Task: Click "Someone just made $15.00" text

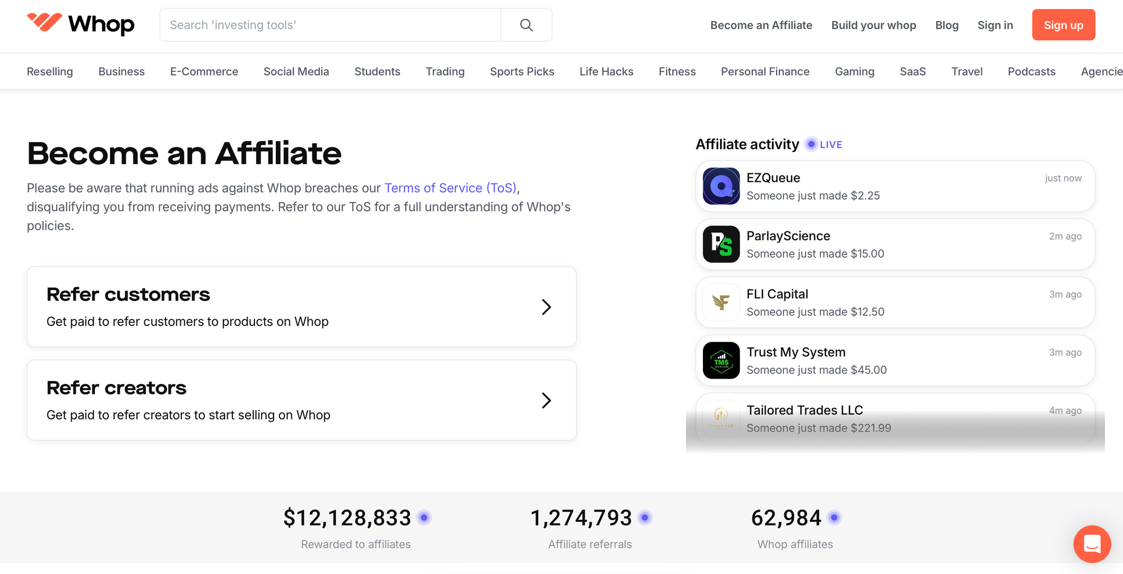Action: [x=815, y=254]
